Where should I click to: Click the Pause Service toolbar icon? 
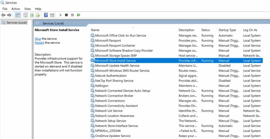(x=72, y=15)
